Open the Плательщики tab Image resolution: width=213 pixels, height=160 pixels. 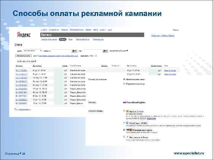[98, 39]
